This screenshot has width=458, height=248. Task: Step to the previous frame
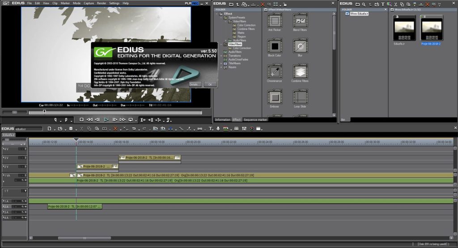[97, 120]
